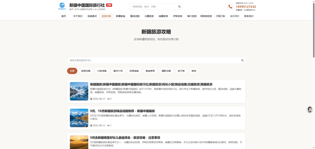Click the page vertical scrollbar thumb
This screenshot has width=315, height=149.
[314, 30]
